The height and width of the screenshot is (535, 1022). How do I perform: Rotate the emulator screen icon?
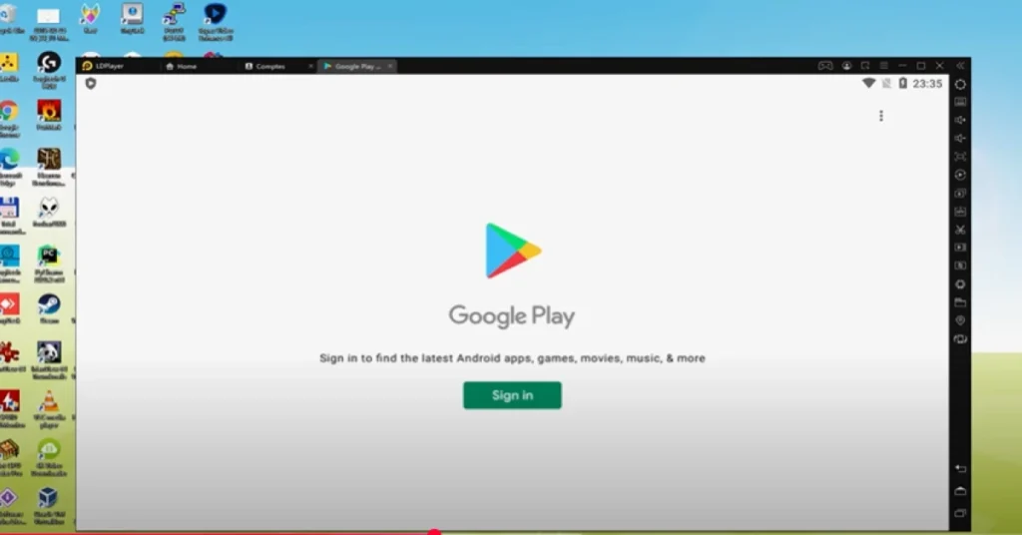tap(960, 338)
